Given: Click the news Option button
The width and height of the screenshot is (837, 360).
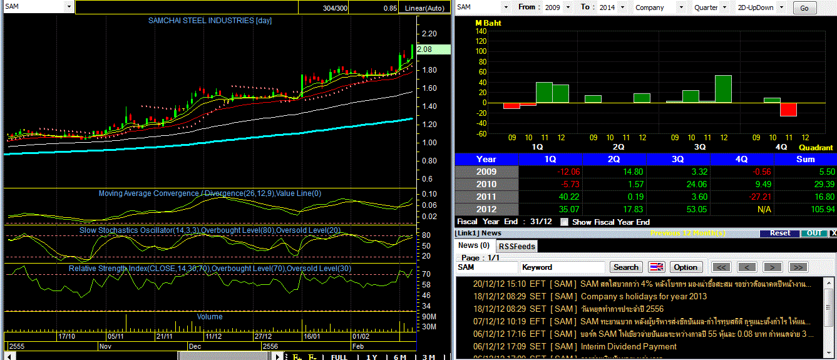Looking at the screenshot, I should (686, 267).
